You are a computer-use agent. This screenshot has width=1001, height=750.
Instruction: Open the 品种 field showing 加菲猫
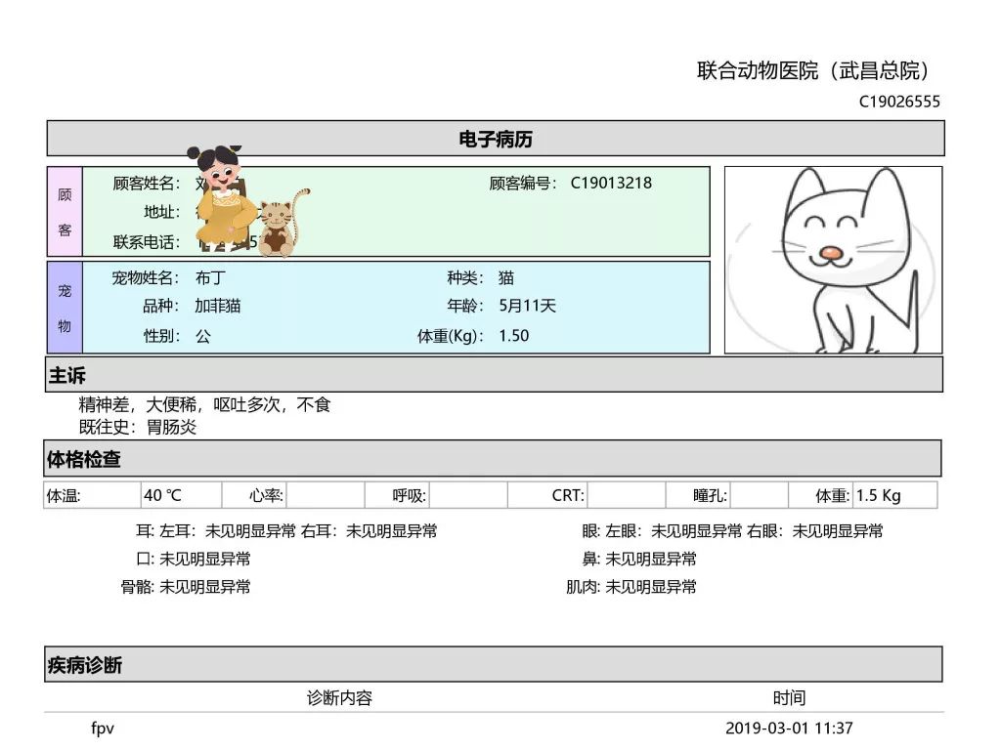[x=217, y=306]
